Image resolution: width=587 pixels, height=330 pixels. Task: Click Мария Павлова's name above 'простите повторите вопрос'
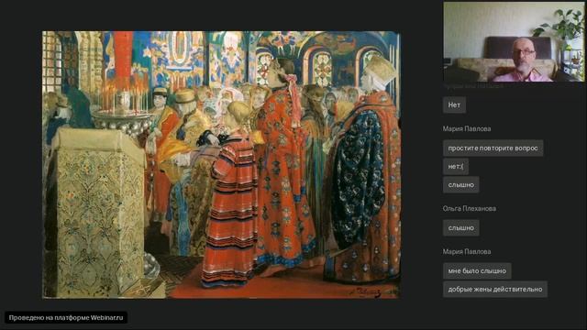tap(467, 128)
